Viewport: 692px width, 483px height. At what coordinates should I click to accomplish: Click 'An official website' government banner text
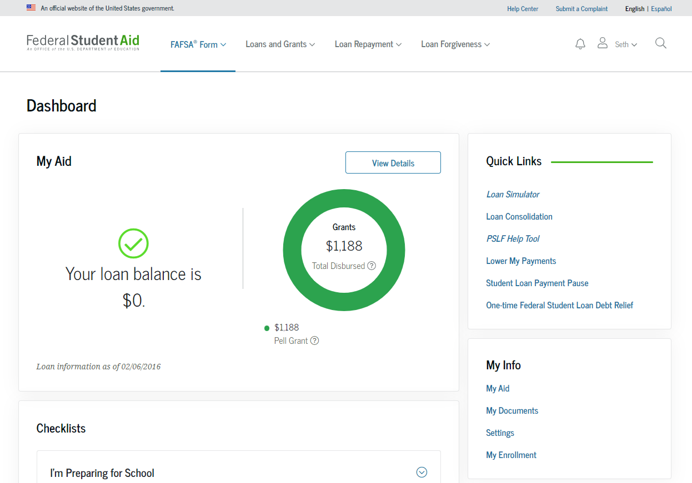(107, 8)
